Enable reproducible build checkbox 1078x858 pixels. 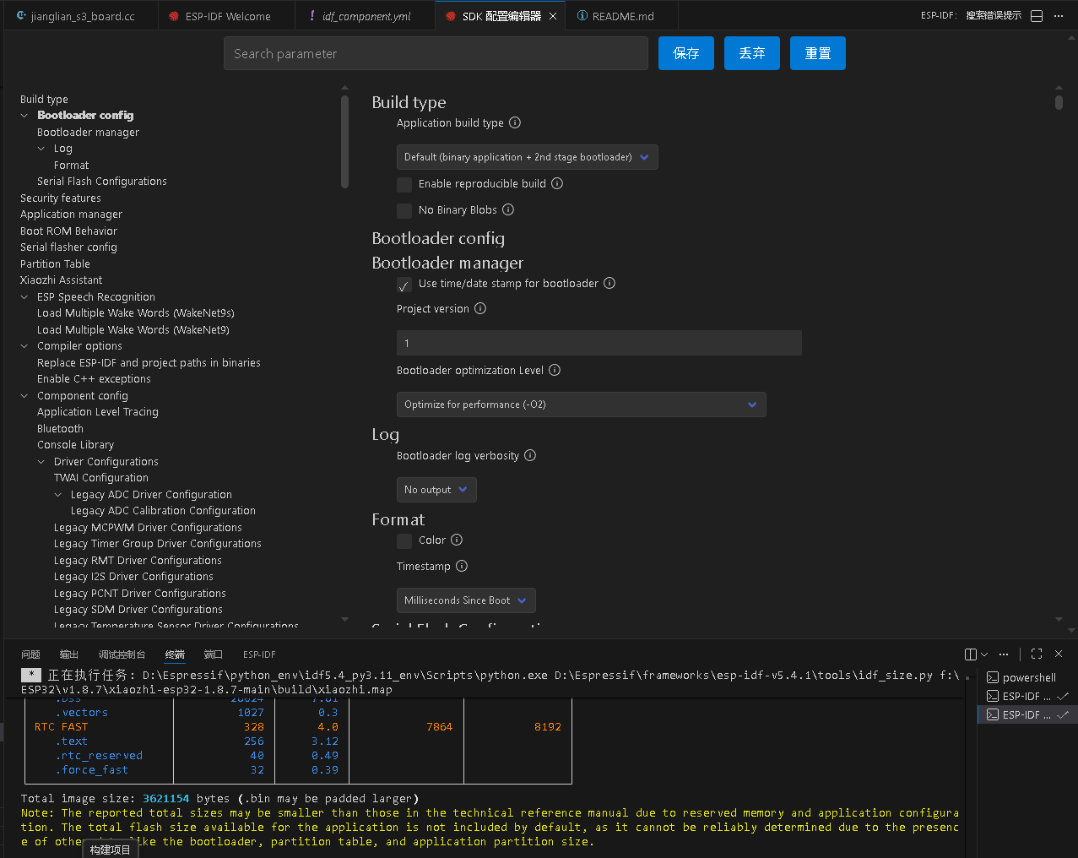pyautogui.click(x=404, y=184)
